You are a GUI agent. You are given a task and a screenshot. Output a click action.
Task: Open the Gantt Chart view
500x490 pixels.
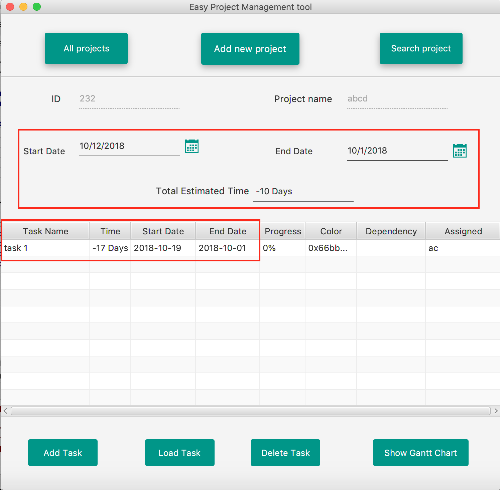click(x=420, y=453)
